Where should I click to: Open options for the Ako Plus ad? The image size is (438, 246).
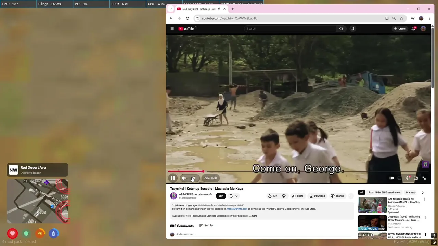click(425, 199)
